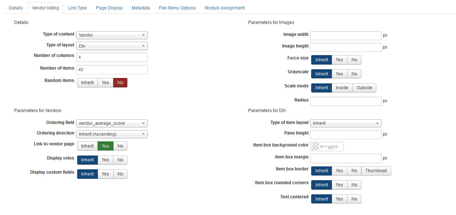456x215 pixels.
Task: Open the item box background color picker
Action: point(327,146)
